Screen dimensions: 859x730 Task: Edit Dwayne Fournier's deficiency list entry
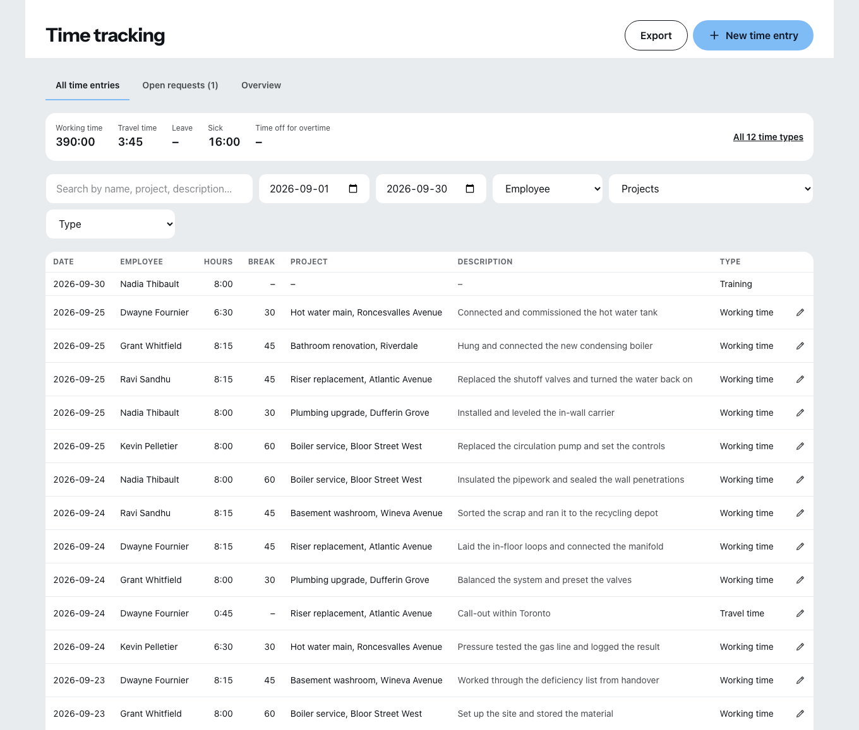(800, 680)
